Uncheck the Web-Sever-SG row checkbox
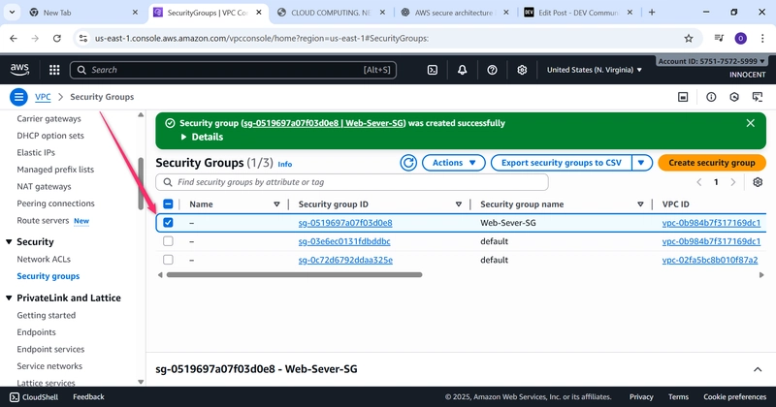The width and height of the screenshot is (776, 407). tap(168, 223)
